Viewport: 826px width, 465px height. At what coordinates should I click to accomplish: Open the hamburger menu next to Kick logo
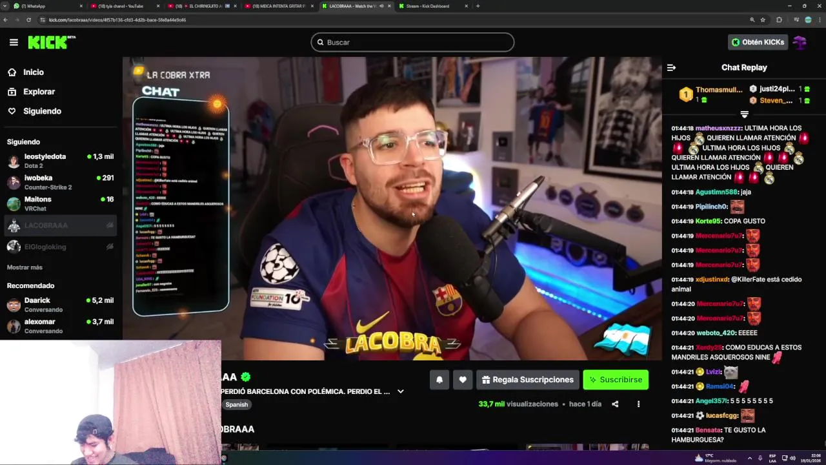14,42
